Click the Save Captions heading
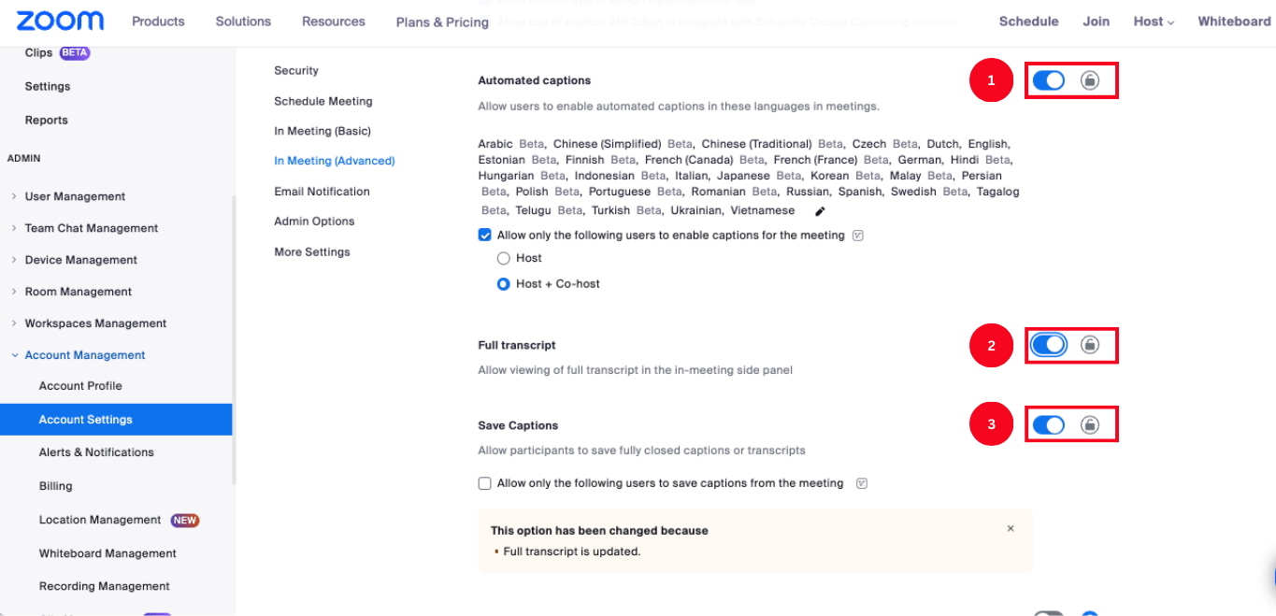The width and height of the screenshot is (1276, 616). [518, 425]
